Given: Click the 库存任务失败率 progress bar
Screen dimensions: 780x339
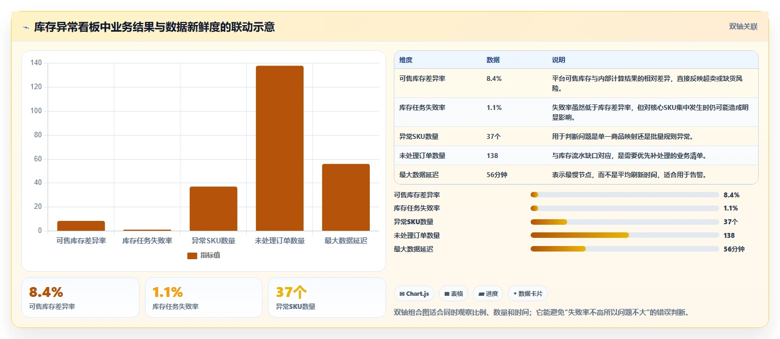Looking at the screenshot, I should tap(625, 208).
